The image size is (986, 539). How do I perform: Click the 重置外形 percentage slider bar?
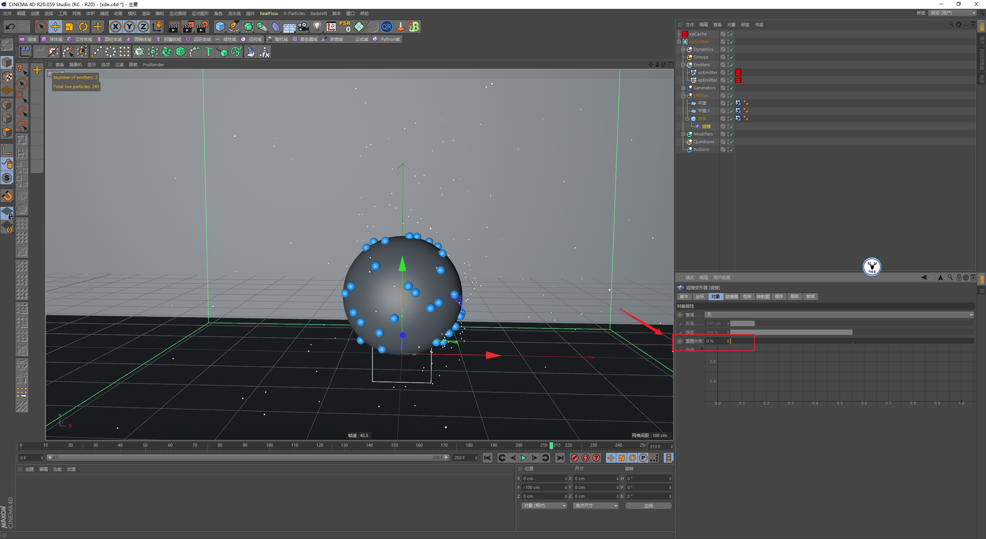(851, 341)
